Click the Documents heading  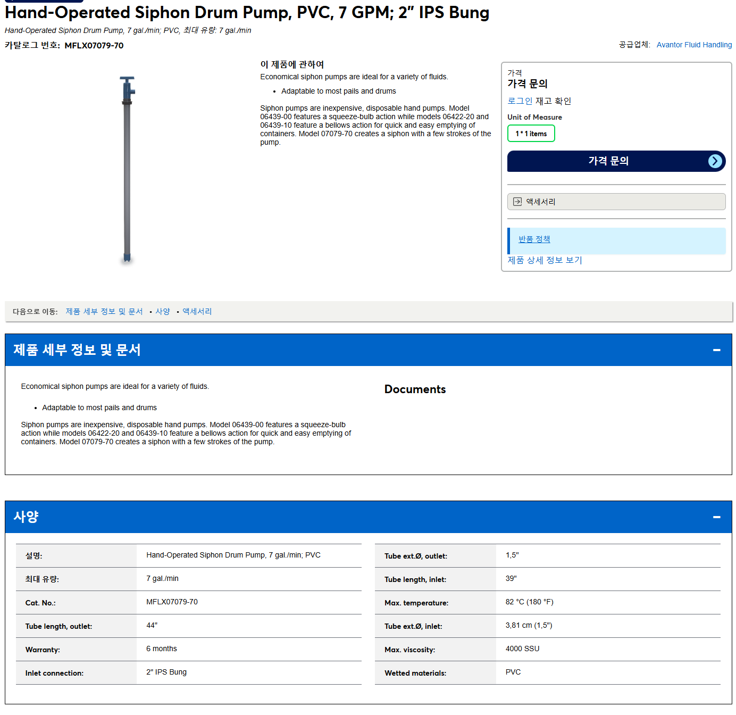(415, 389)
